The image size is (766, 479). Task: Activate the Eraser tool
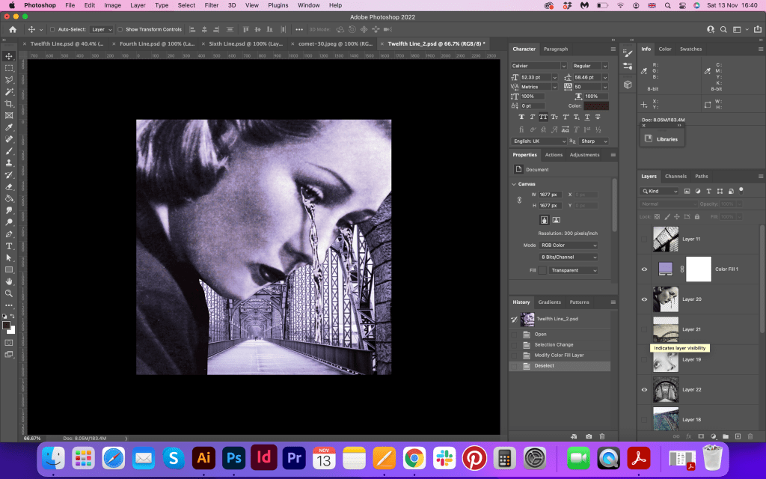9,186
